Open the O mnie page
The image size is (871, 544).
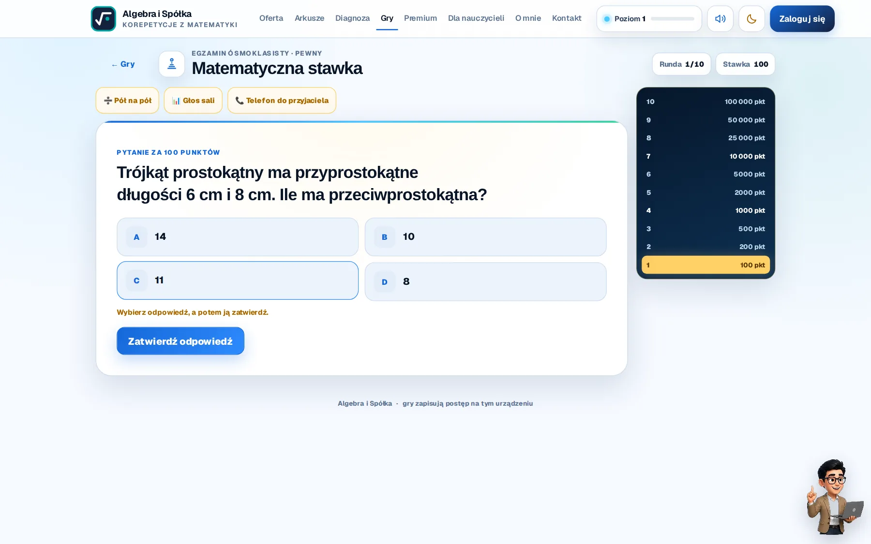click(528, 18)
